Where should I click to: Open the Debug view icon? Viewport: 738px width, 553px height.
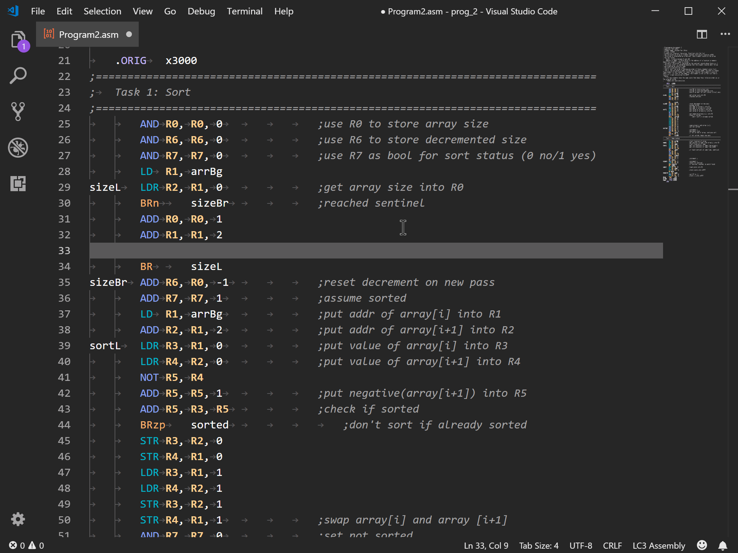click(x=18, y=148)
